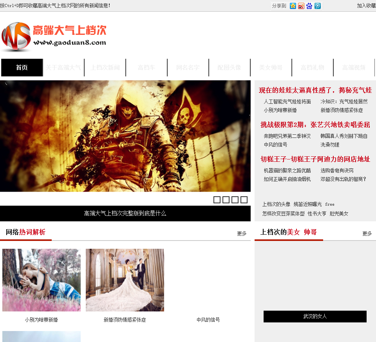Open article 人工智能充气娃娃将面
The width and height of the screenshot is (376, 342).
point(287,101)
